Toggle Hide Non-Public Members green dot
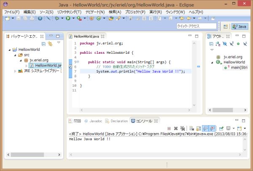The height and width of the screenshot is (171, 253). (238, 44)
